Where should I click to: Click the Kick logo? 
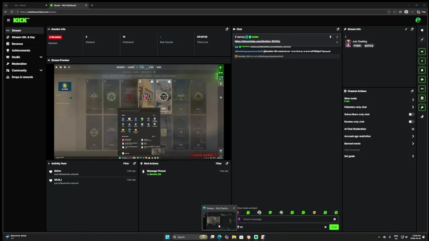(x=21, y=20)
